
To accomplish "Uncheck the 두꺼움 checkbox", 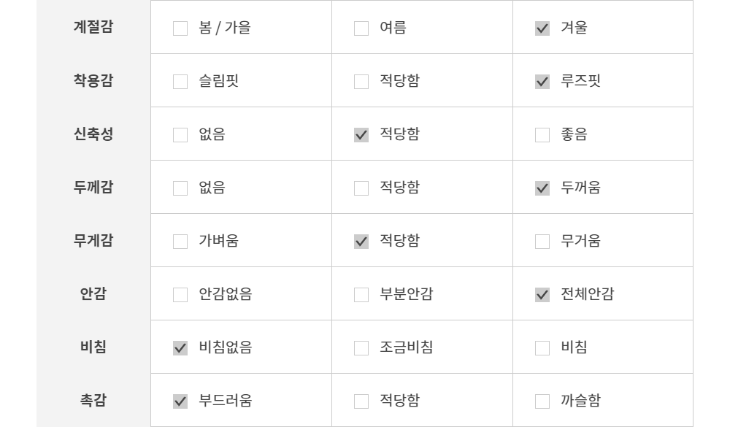I will coord(542,188).
